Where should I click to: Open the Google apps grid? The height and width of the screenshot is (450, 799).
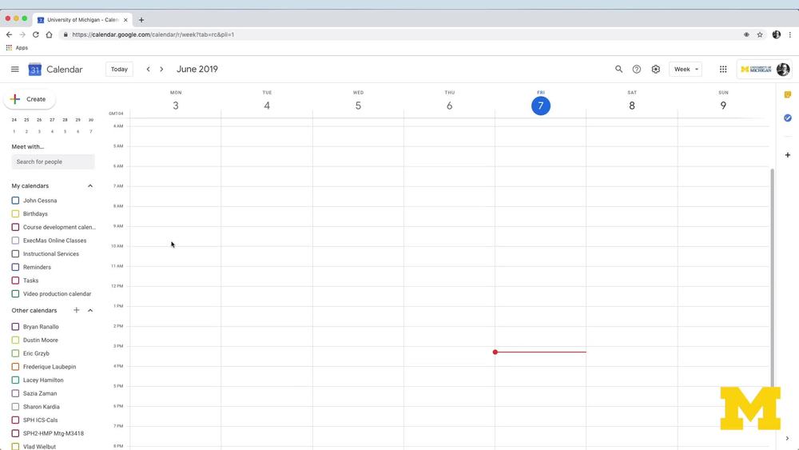click(723, 70)
